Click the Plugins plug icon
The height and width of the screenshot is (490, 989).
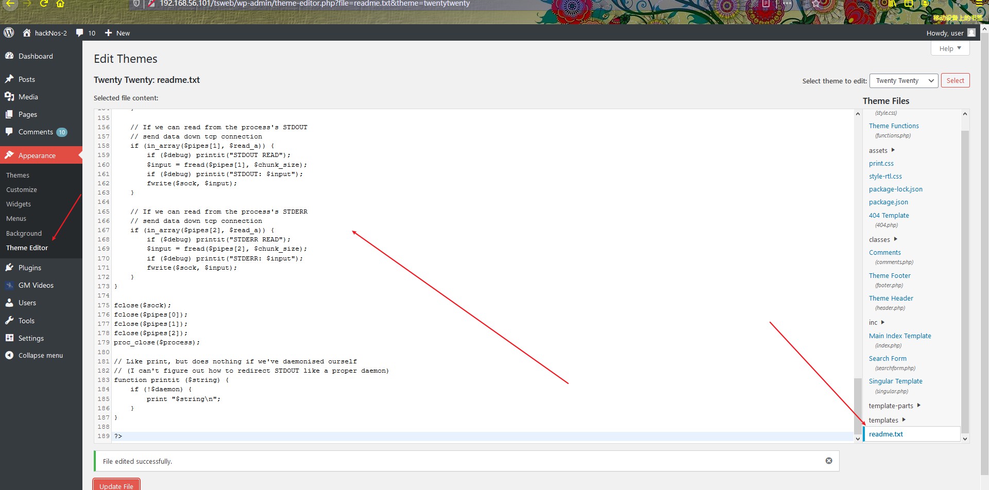[9, 268]
